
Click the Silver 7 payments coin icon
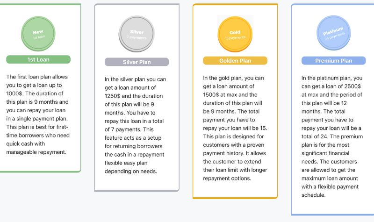click(137, 34)
